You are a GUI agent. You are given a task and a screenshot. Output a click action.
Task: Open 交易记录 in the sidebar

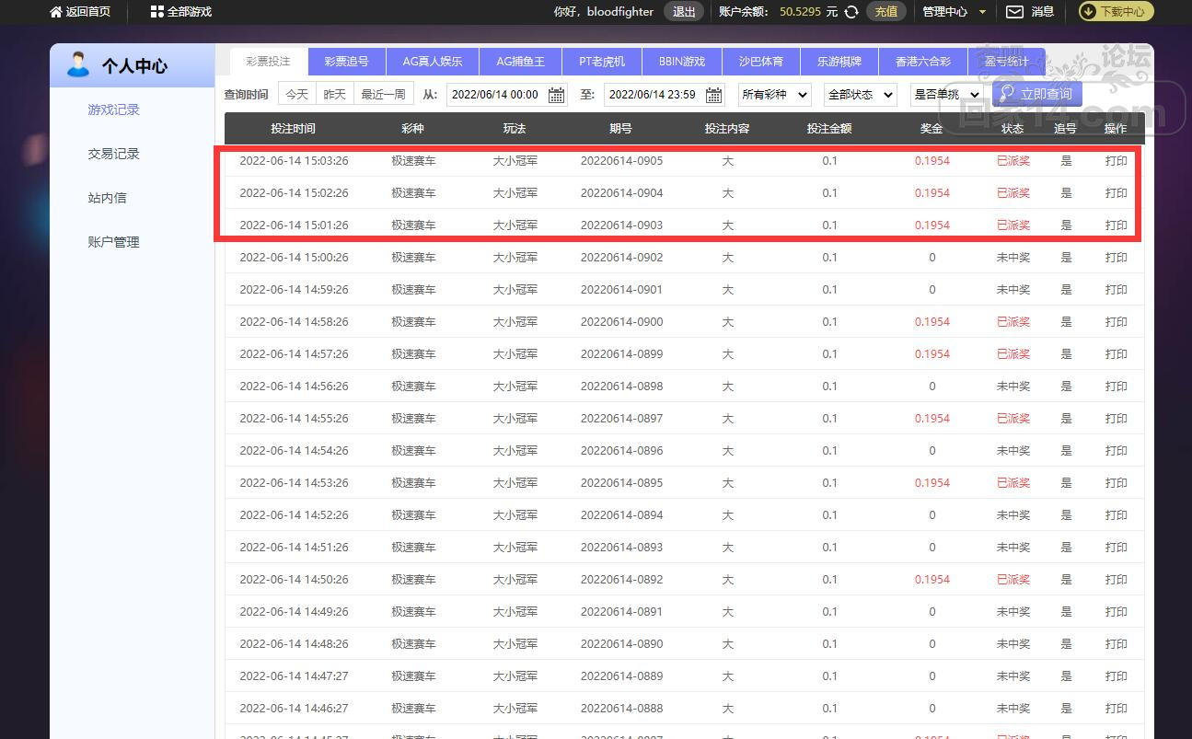[x=113, y=154]
